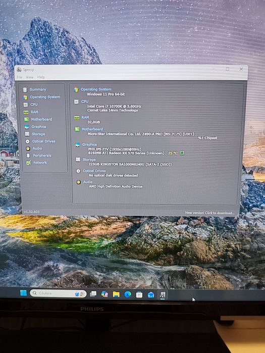
Task: Open the Operating System heading link in summary
Action: point(96,89)
